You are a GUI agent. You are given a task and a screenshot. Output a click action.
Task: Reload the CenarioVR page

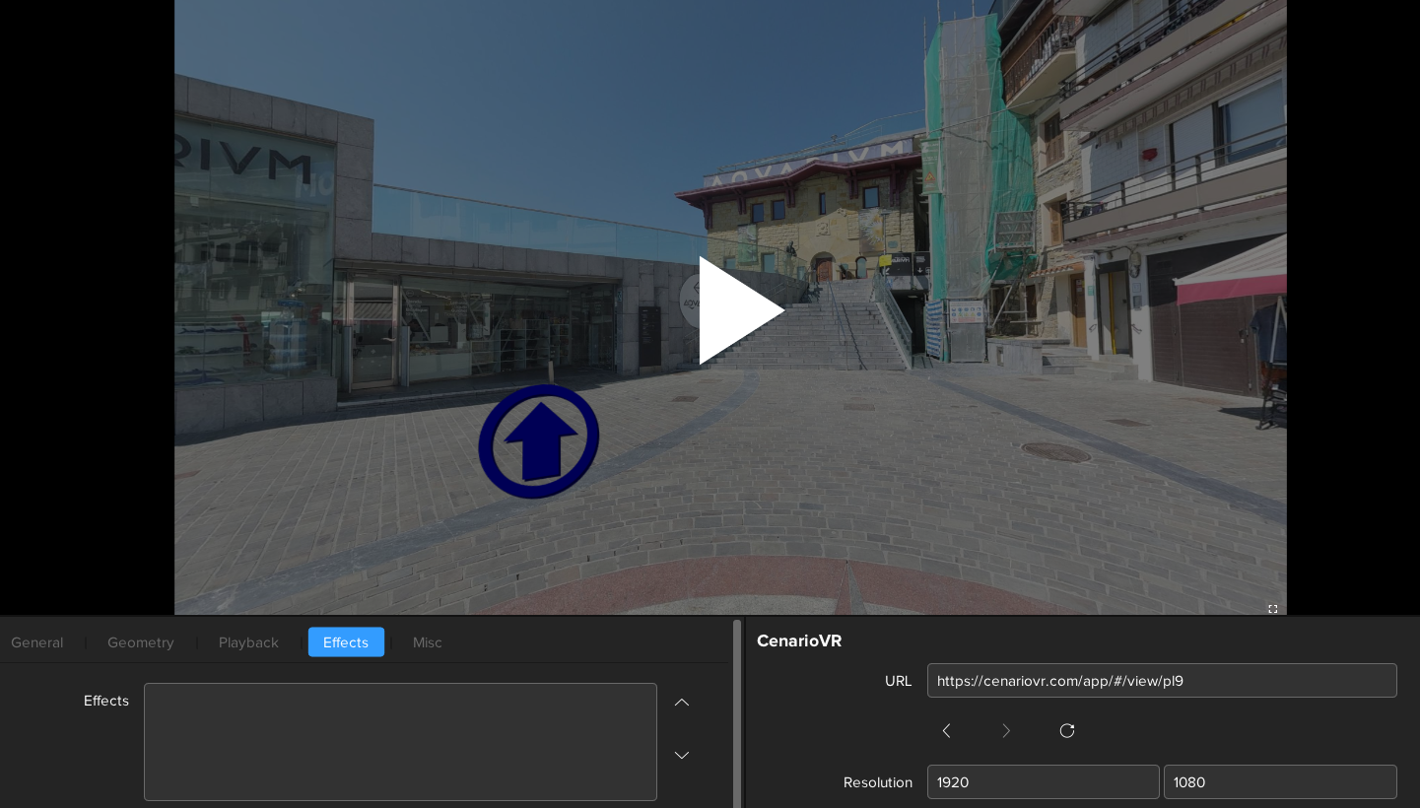click(1066, 731)
